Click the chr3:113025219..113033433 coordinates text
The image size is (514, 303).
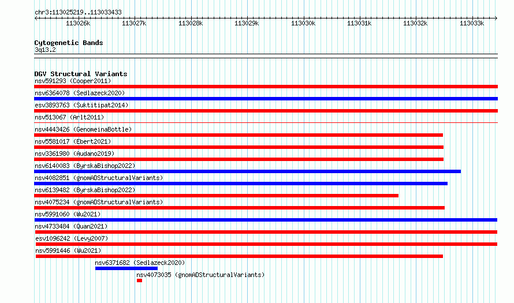(x=78, y=12)
